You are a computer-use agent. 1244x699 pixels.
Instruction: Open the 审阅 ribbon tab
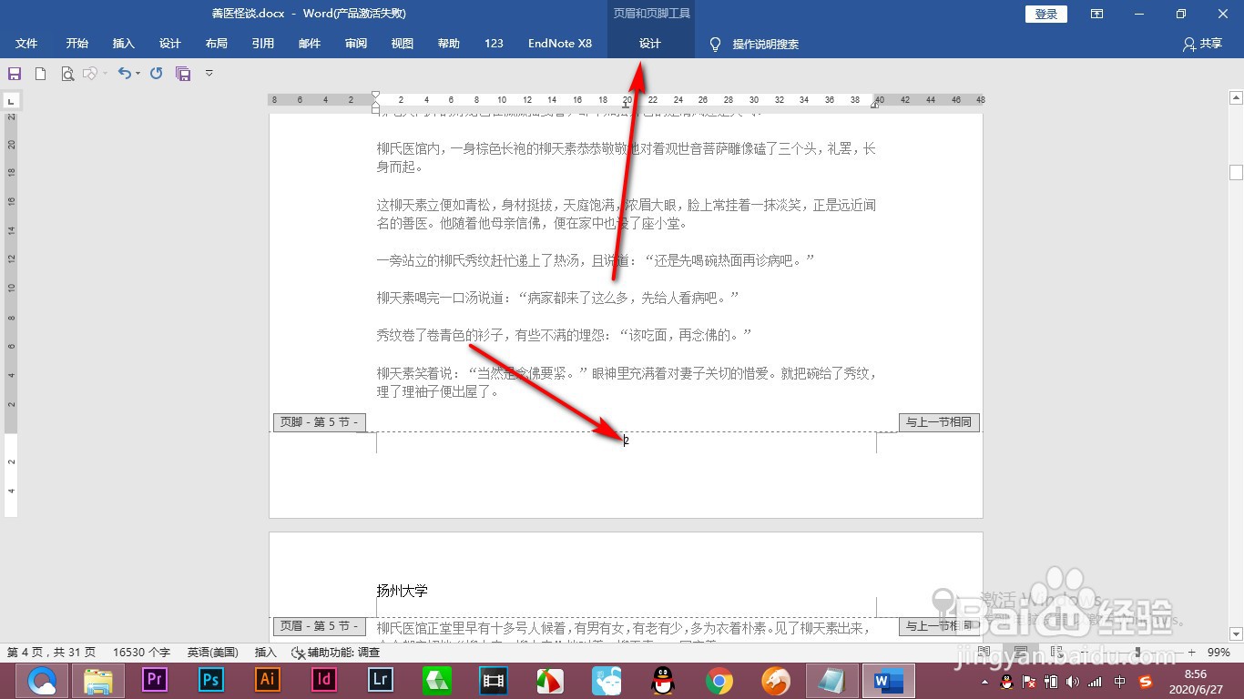tap(356, 44)
